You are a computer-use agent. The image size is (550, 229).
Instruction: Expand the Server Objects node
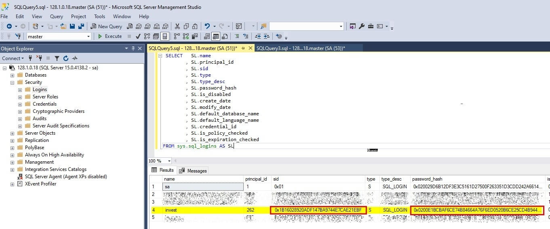[x=13, y=133]
